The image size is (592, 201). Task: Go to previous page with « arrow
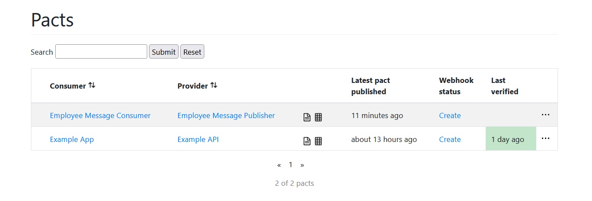coord(279,165)
